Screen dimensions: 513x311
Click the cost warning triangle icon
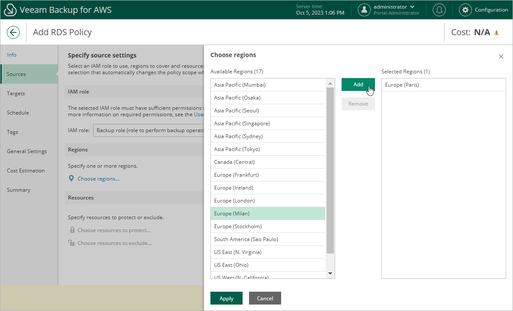point(496,33)
